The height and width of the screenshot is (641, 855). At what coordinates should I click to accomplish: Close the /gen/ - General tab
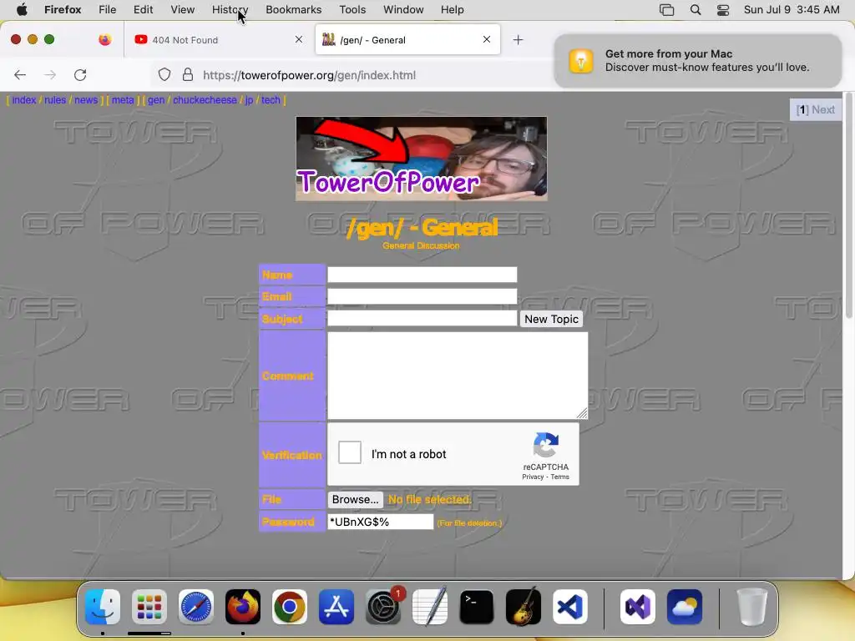tap(487, 39)
